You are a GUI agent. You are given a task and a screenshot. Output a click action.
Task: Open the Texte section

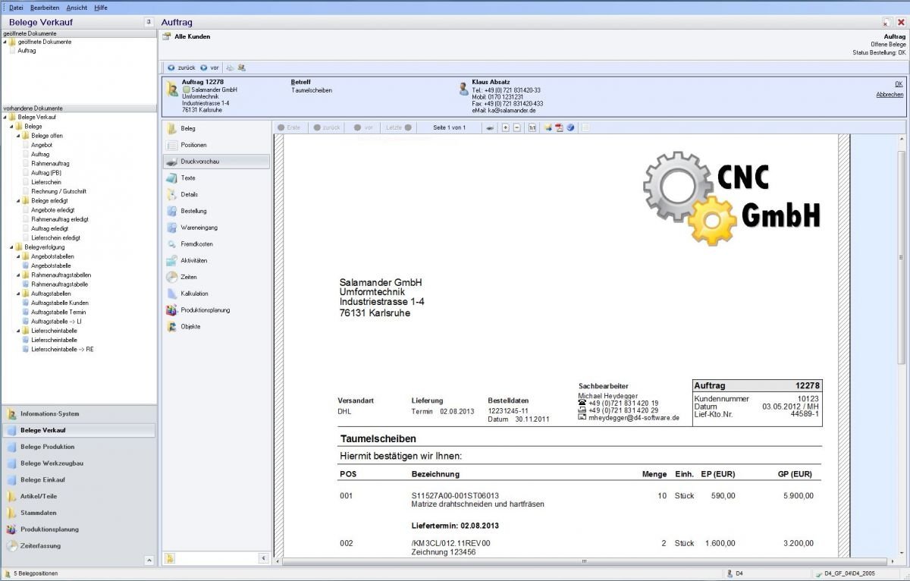215,177
